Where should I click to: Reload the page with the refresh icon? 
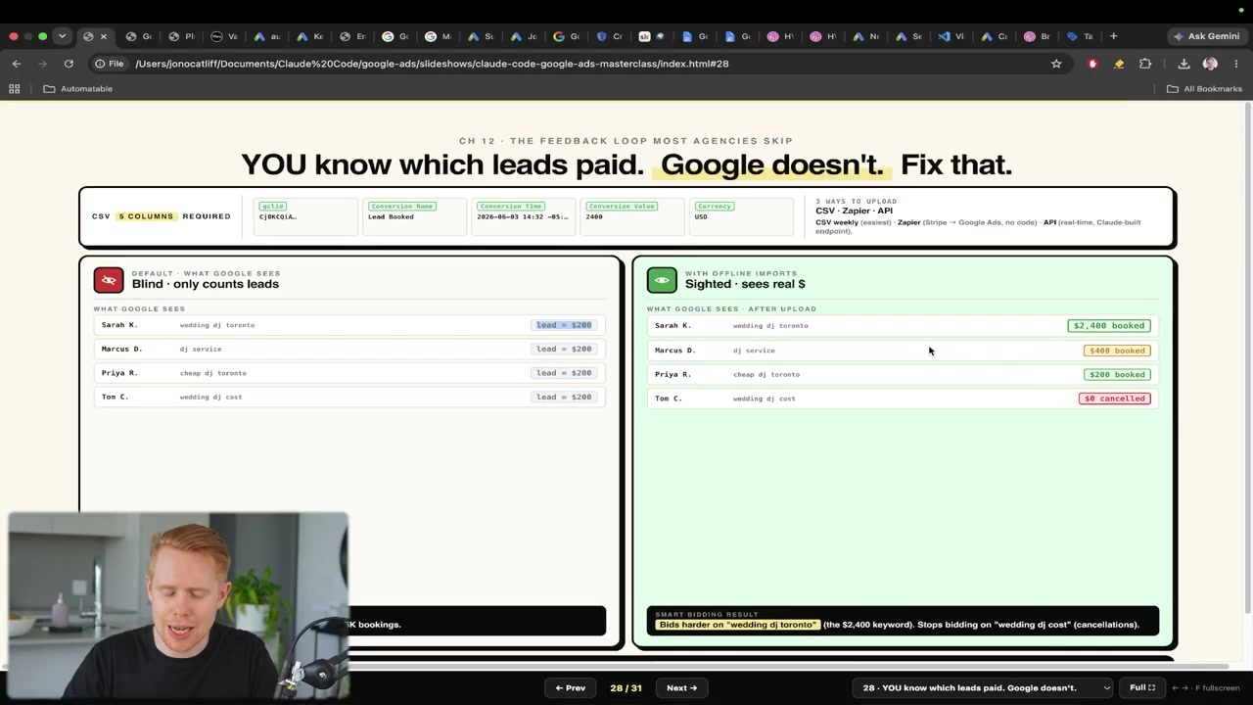pyautogui.click(x=69, y=64)
